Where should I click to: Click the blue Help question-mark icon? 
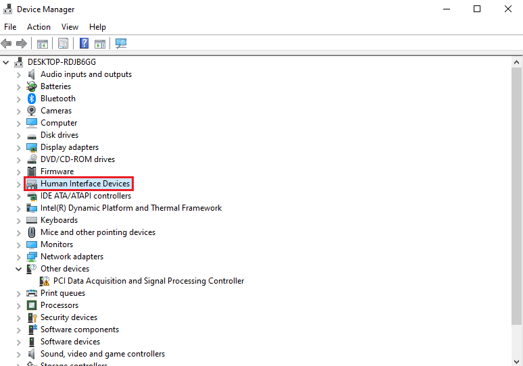(x=84, y=43)
